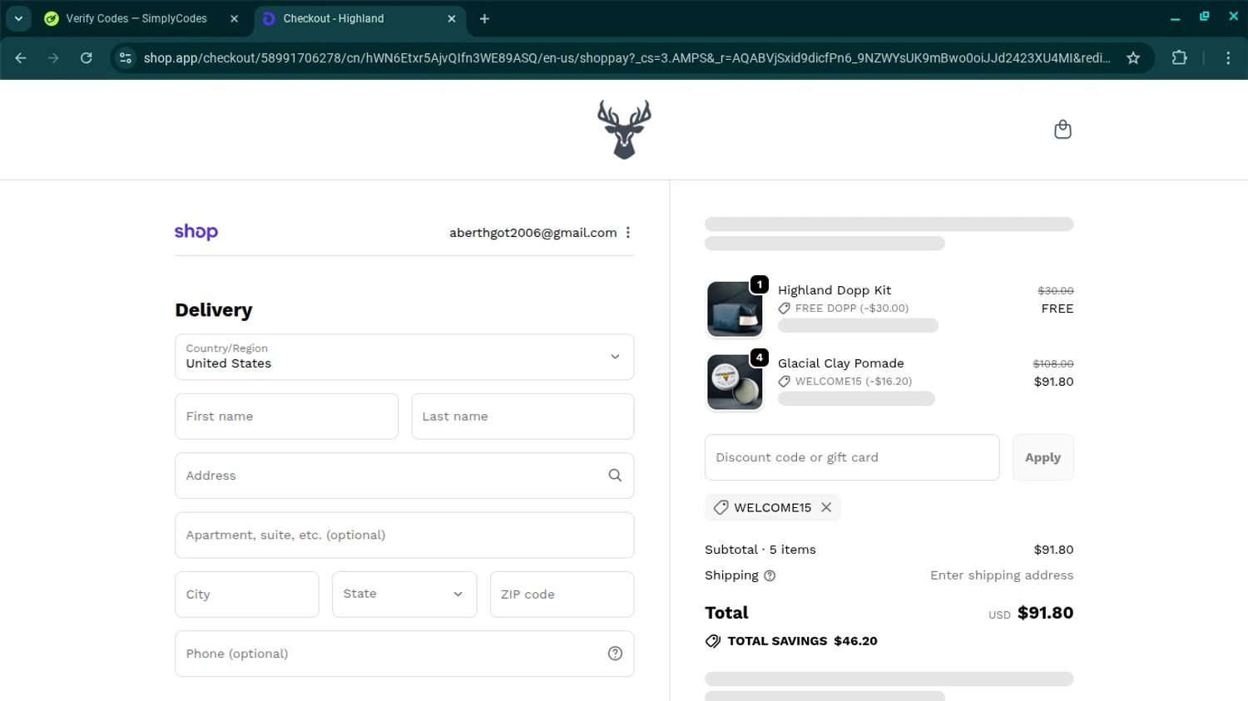Click the FREE DOPP (-$30.00) discount label
Image resolution: width=1248 pixels, height=701 pixels.
click(852, 308)
